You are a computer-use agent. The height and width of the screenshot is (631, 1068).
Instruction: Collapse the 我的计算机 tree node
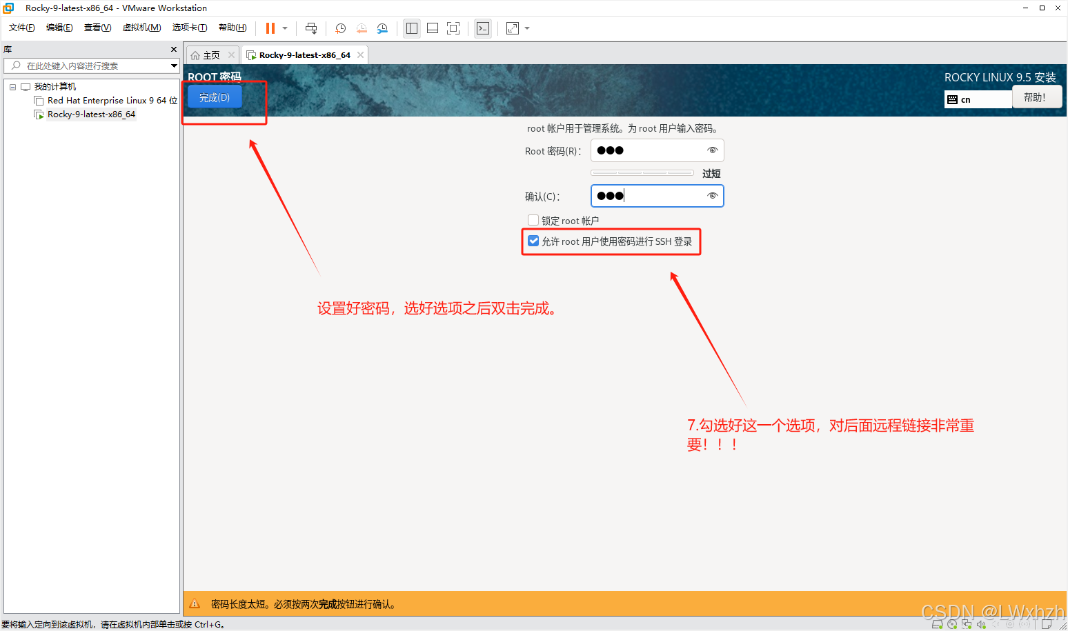click(12, 87)
